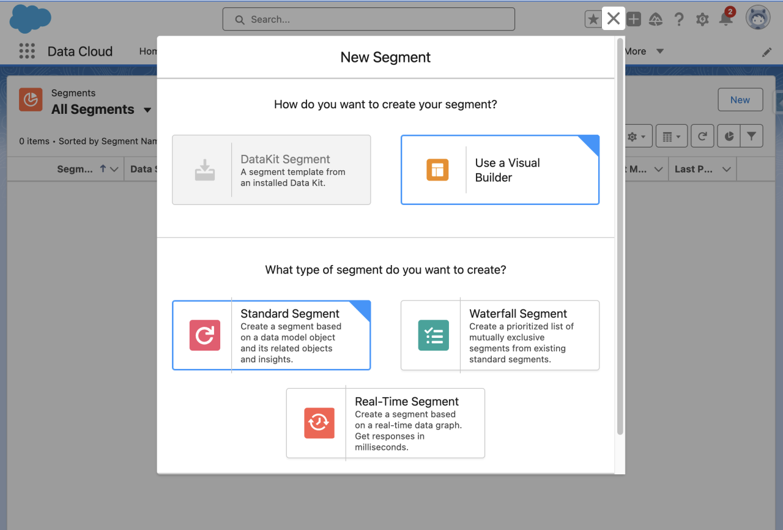Click the orange Segments object icon
The height and width of the screenshot is (530, 783).
(x=31, y=99)
